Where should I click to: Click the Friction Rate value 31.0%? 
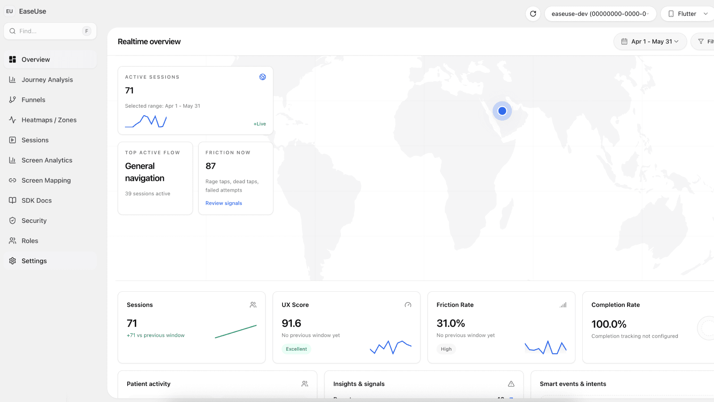coord(451,323)
